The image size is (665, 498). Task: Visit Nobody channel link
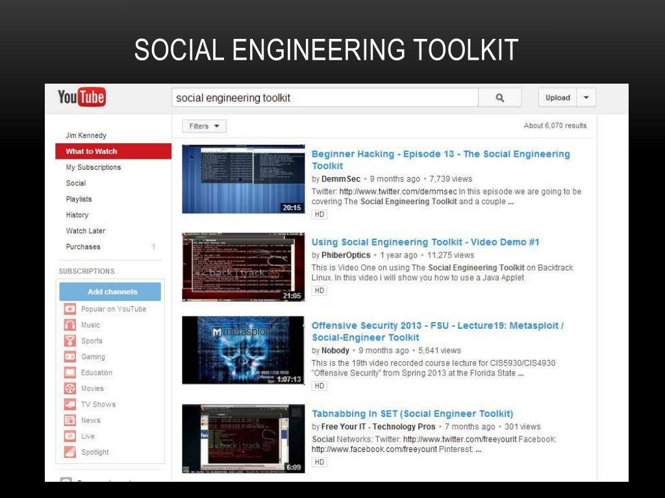[x=336, y=350]
